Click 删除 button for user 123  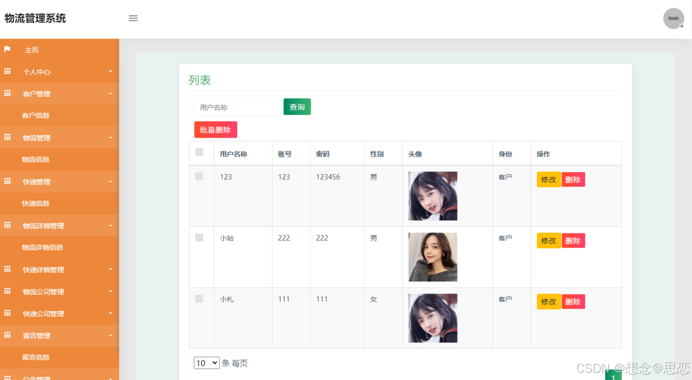click(x=573, y=180)
